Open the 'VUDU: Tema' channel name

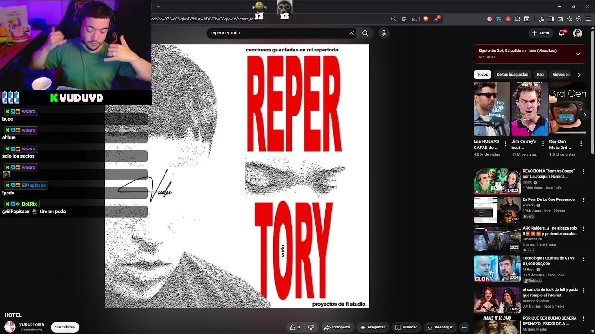(x=31, y=325)
